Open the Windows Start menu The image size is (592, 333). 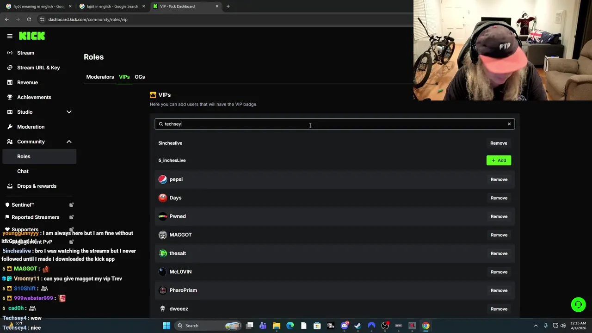coord(166,326)
